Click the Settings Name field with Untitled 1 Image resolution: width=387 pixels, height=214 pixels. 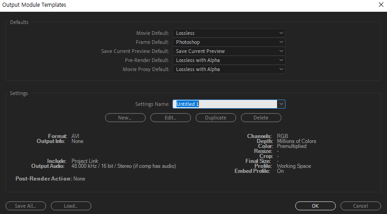coord(225,104)
